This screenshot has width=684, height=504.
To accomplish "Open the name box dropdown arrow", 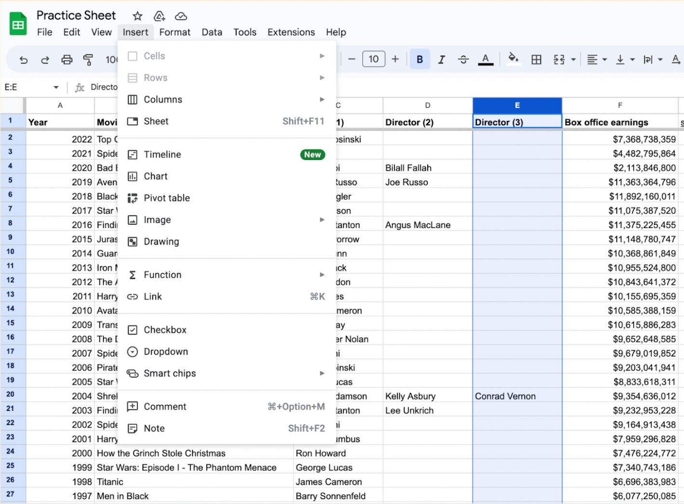I will (x=56, y=87).
